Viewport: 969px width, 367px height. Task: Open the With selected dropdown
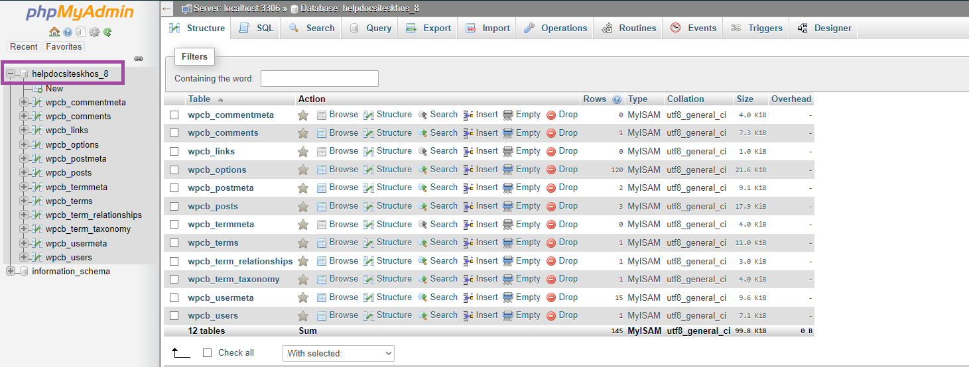pyautogui.click(x=338, y=353)
